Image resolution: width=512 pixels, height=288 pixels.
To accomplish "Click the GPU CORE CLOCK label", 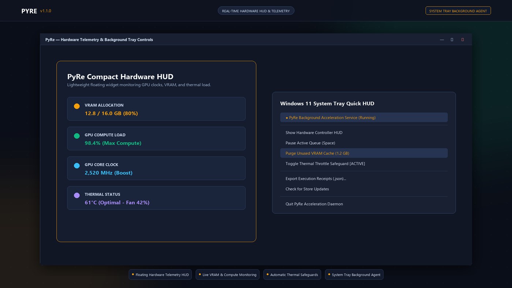I will [x=101, y=165].
